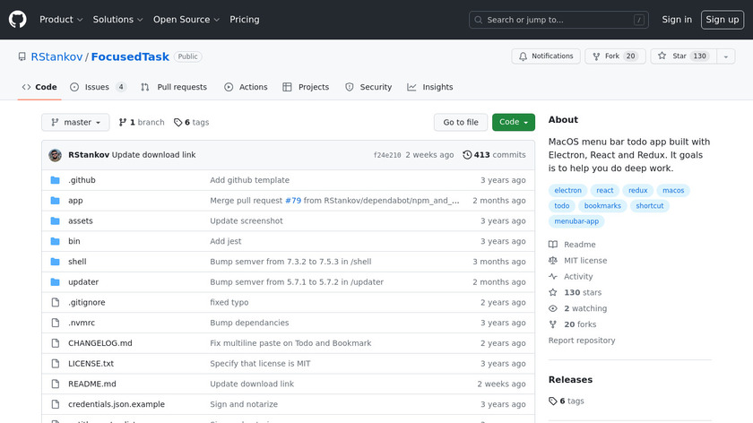Click the RStankov avatar thumbnail
The width and height of the screenshot is (753, 423).
point(55,155)
